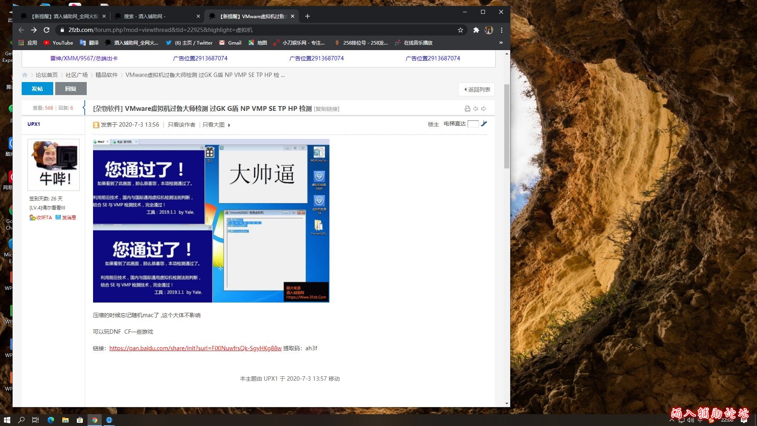Click the forum home house icon
The width and height of the screenshot is (757, 426).
[x=25, y=75]
